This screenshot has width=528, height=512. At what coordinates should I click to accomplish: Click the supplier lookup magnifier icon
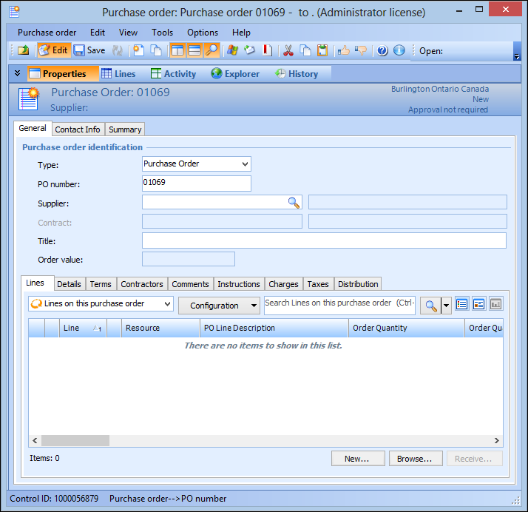click(294, 203)
